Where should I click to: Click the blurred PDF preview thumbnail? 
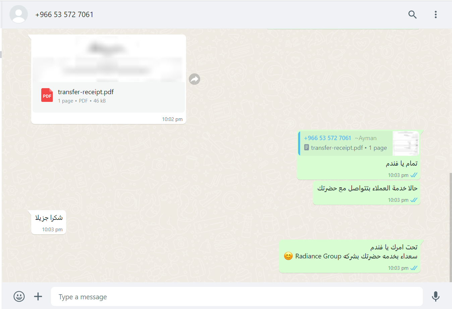(109, 59)
